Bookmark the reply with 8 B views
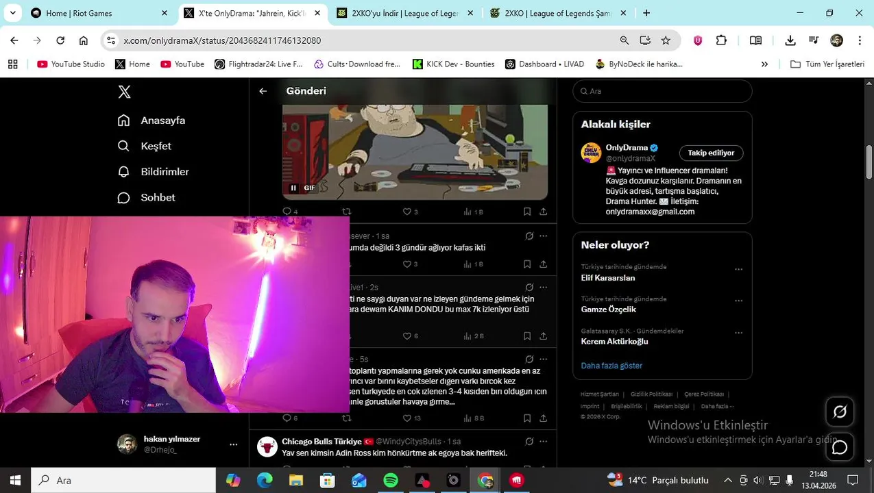This screenshot has height=493, width=874. (527, 418)
